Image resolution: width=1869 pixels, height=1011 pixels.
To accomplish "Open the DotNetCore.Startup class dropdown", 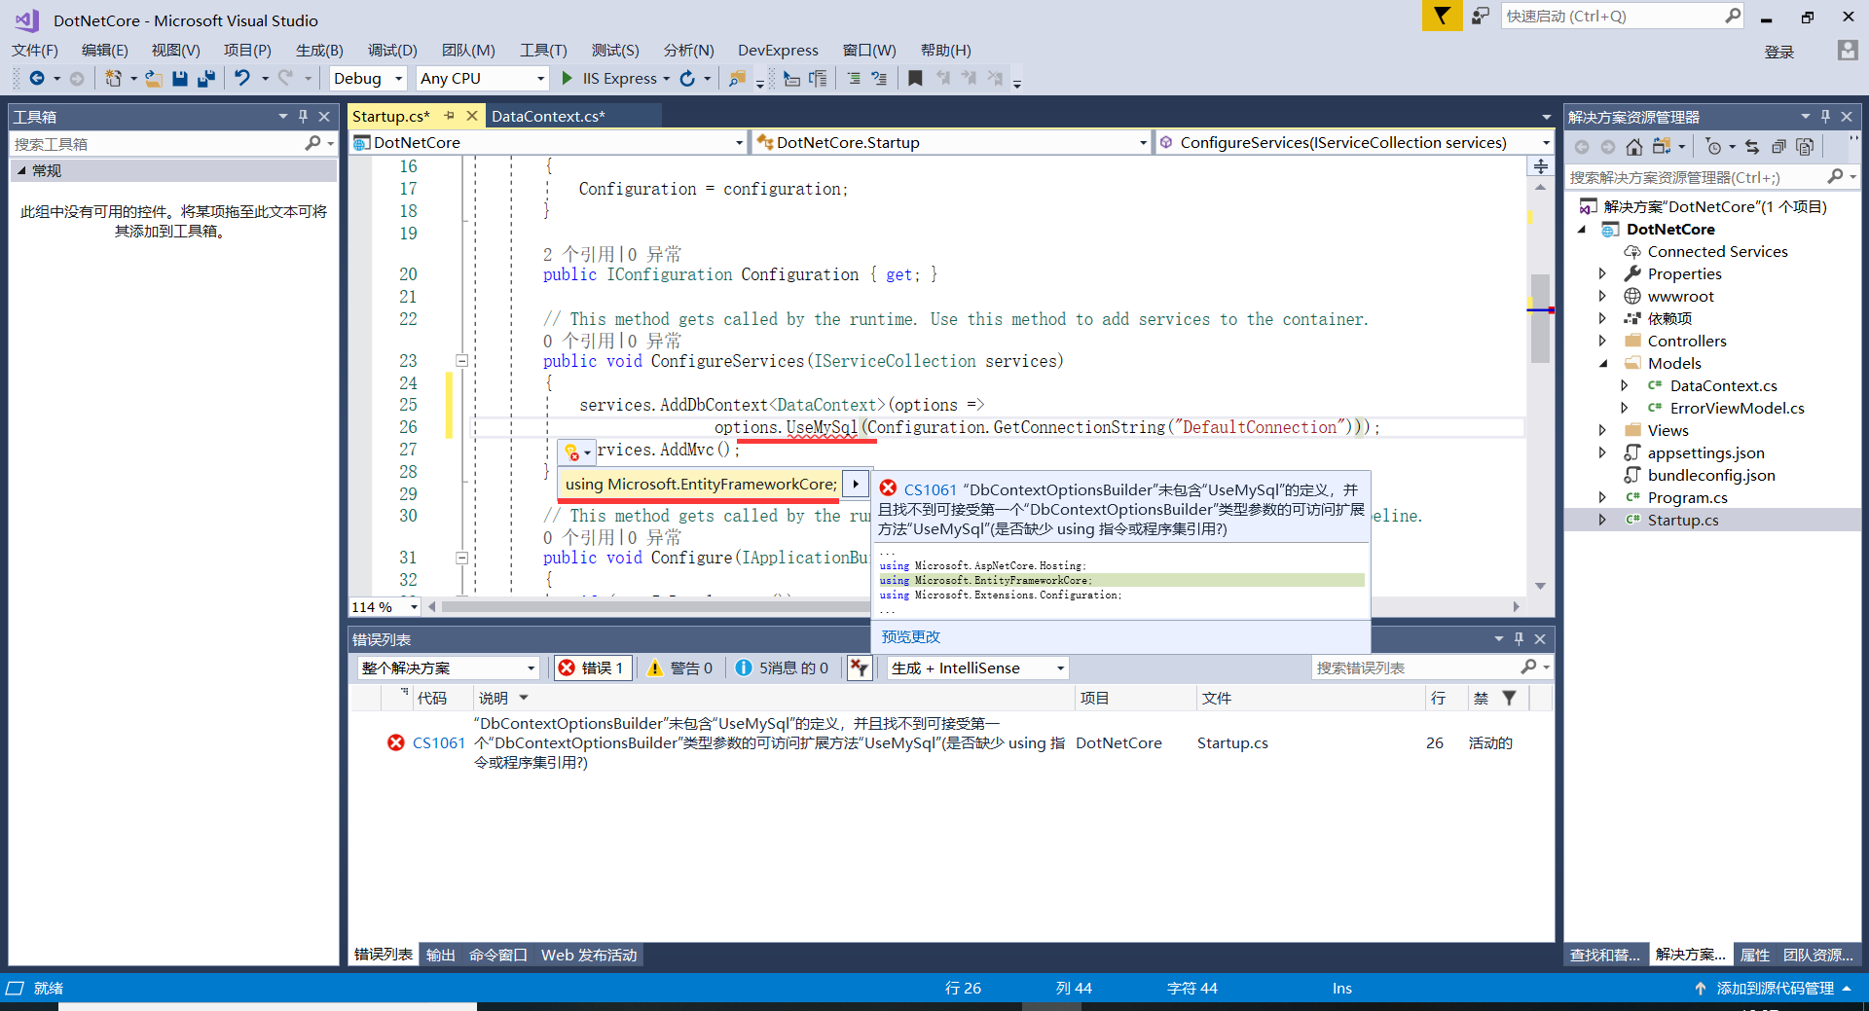I will coord(952,142).
